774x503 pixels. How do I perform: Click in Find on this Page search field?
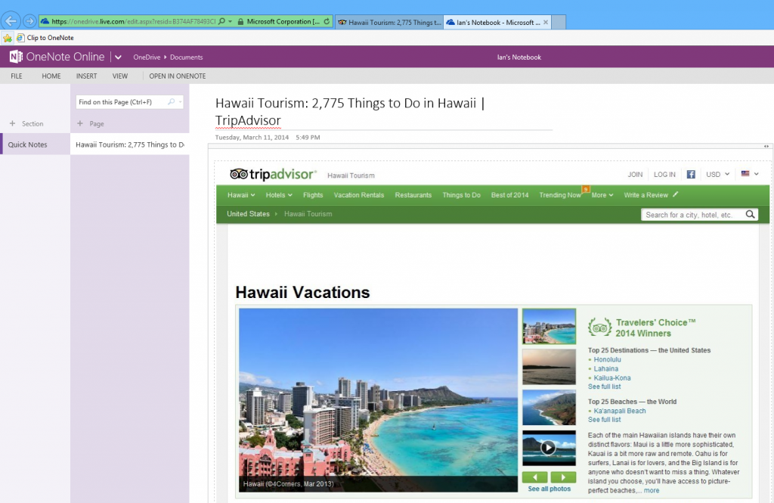point(121,102)
